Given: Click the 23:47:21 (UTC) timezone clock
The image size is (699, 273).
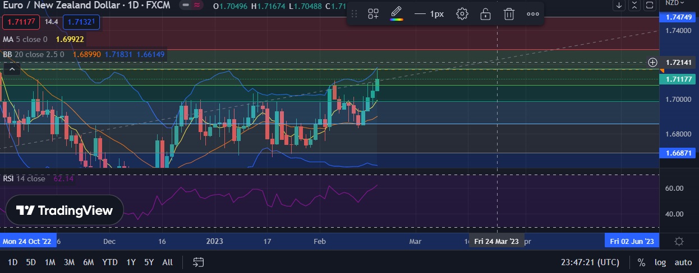Looking at the screenshot, I should [590, 262].
